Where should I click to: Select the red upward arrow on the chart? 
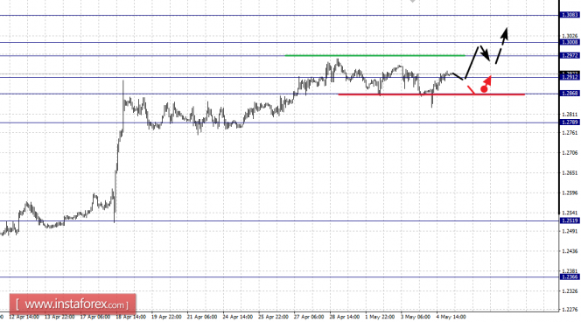coord(487,80)
